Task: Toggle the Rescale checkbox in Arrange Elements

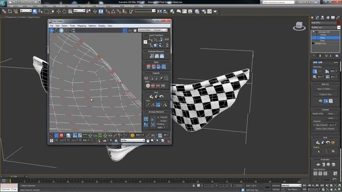Action: click(158, 117)
